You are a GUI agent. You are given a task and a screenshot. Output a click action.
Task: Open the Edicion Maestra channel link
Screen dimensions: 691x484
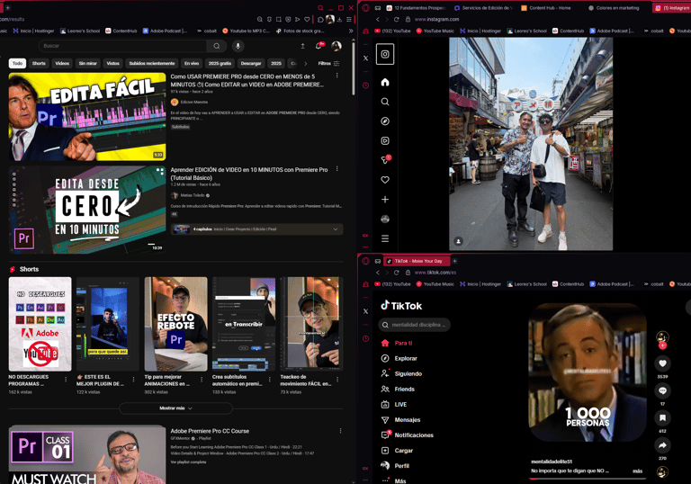pyautogui.click(x=194, y=102)
